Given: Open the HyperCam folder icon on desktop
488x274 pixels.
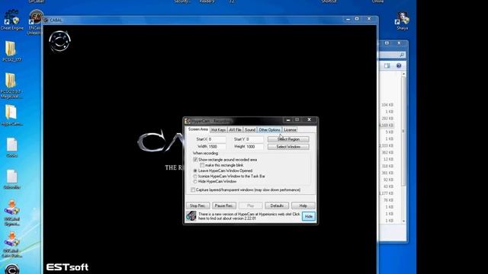Looking at the screenshot, I should [11, 115].
